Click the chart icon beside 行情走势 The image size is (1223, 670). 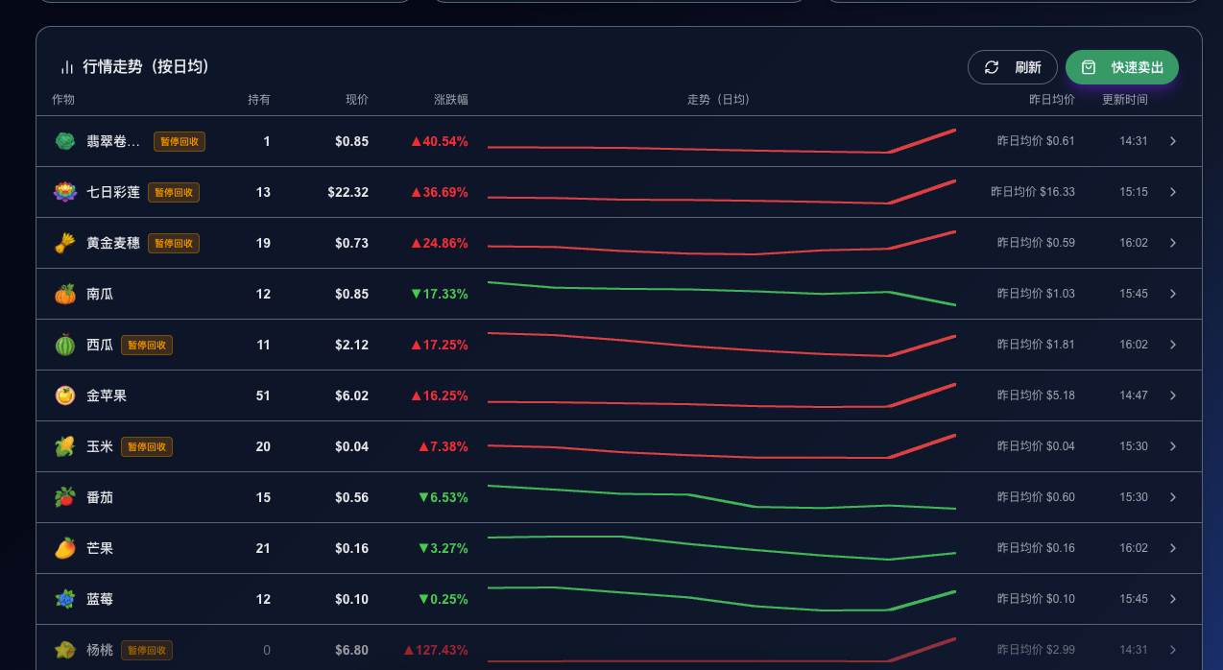67,67
